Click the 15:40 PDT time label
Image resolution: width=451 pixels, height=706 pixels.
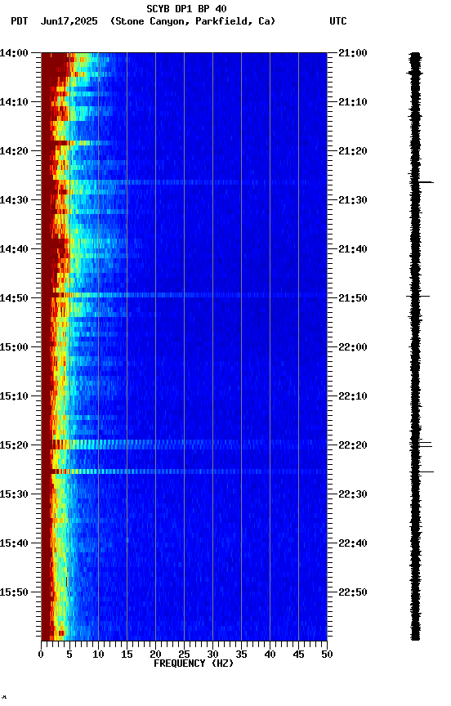click(14, 543)
